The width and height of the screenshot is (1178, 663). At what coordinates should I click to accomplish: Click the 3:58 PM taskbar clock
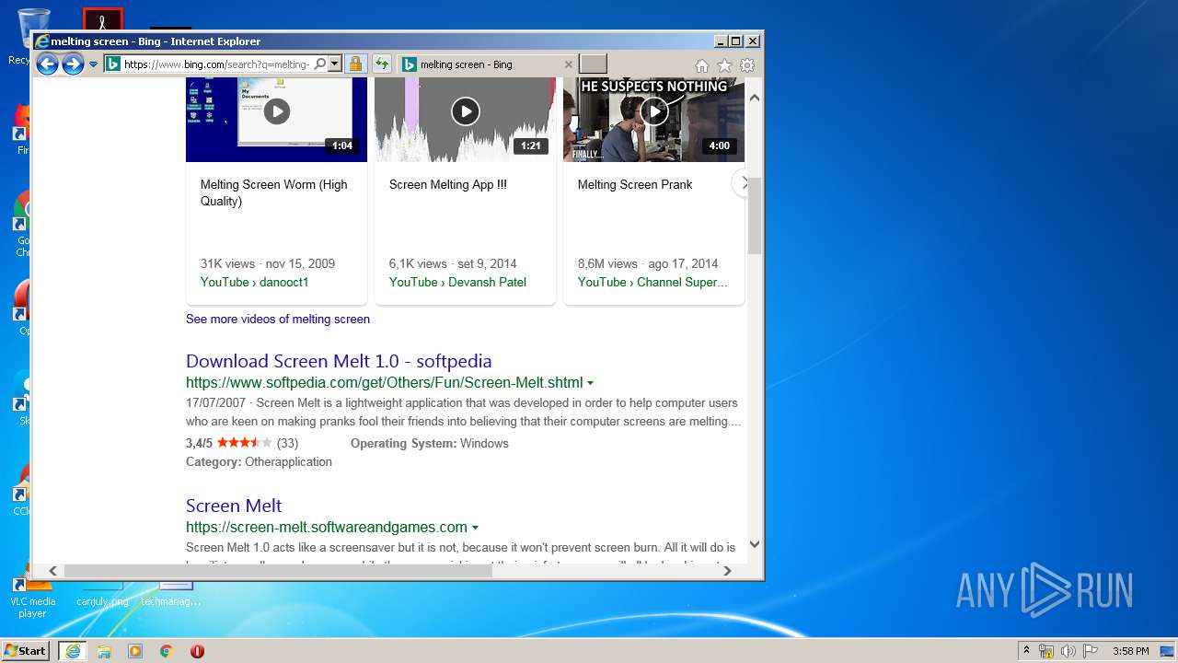tap(1130, 651)
